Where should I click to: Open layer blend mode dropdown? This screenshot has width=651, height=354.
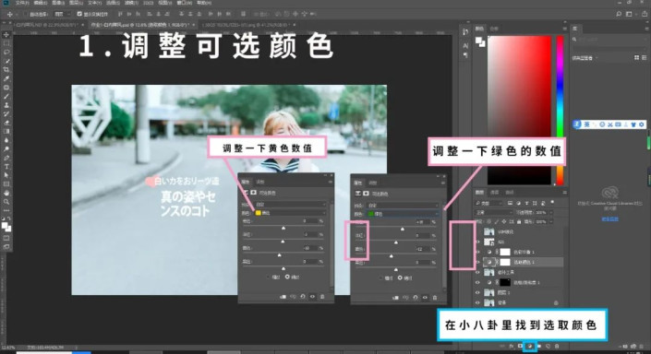point(494,212)
